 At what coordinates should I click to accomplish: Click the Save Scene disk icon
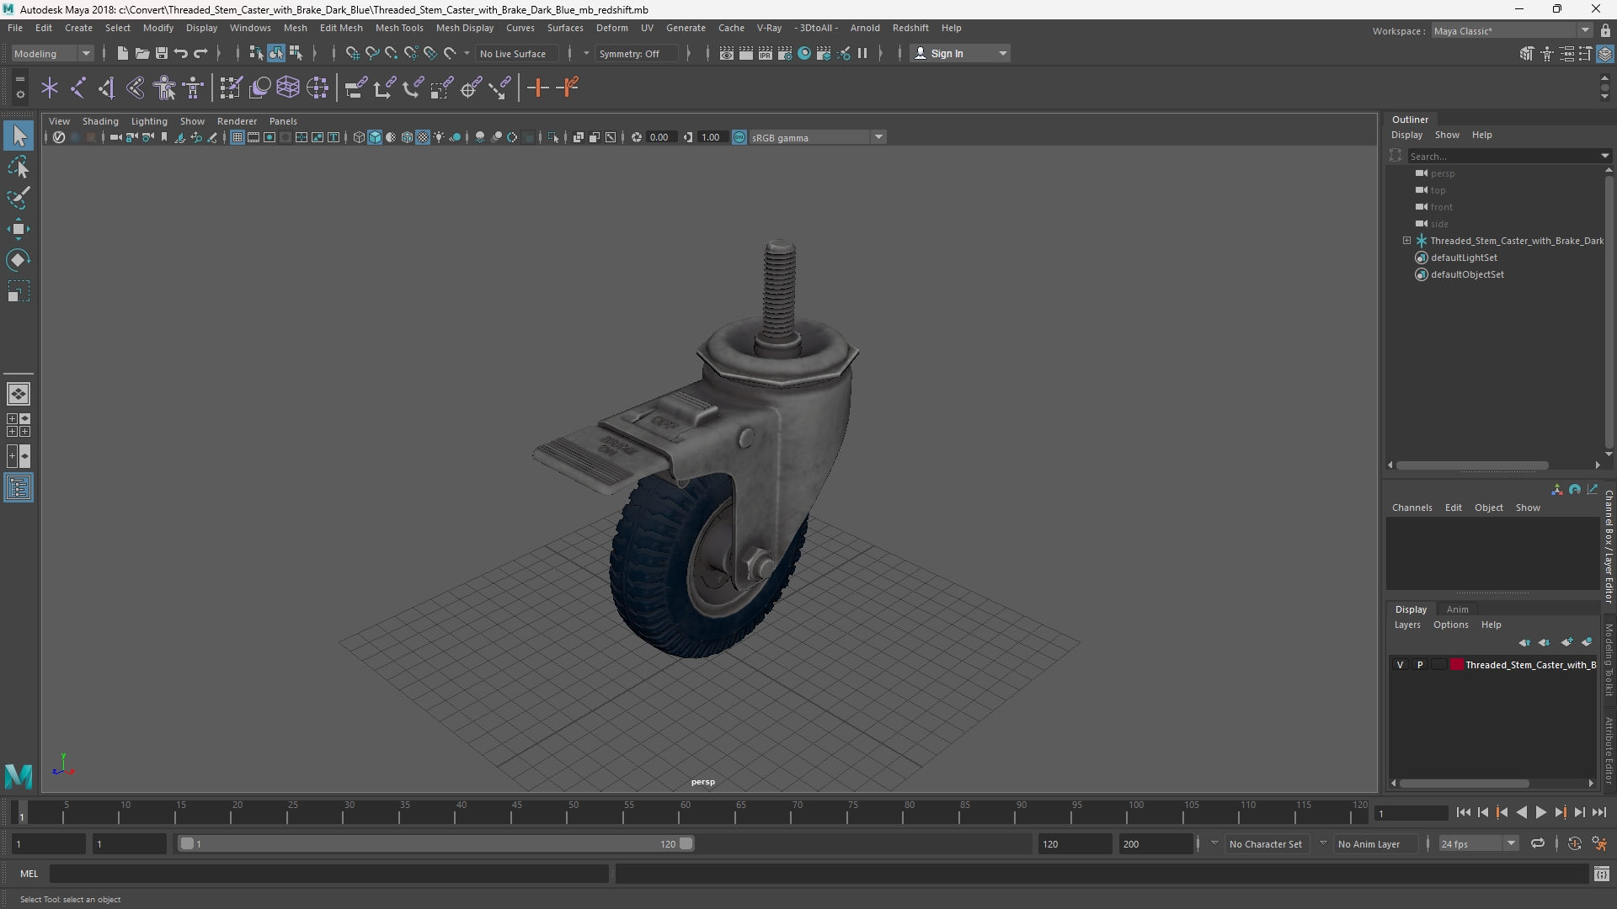point(161,53)
